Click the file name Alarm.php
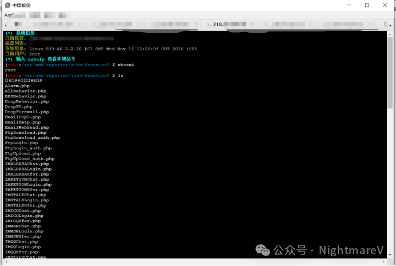The height and width of the screenshot is (266, 396). click(x=17, y=86)
